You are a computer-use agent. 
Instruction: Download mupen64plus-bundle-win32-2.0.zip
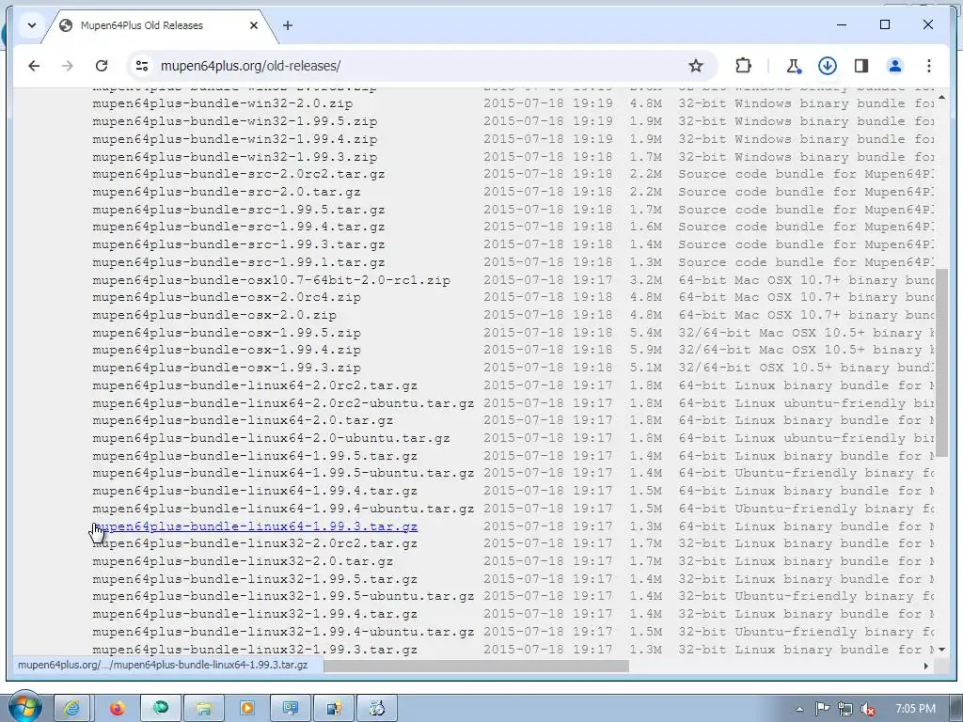222,103
